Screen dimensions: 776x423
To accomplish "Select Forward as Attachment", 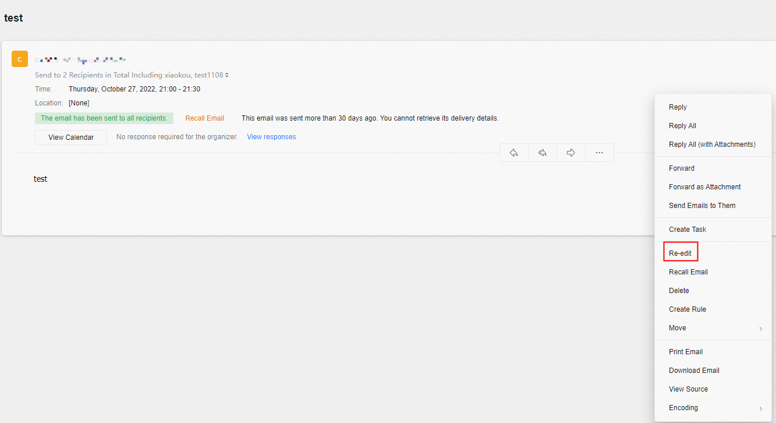I will coord(704,186).
